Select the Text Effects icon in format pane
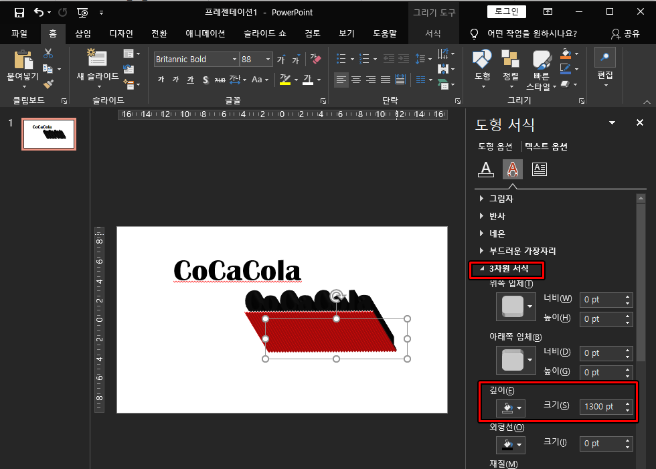Screen dimensions: 656x469 tap(513, 169)
